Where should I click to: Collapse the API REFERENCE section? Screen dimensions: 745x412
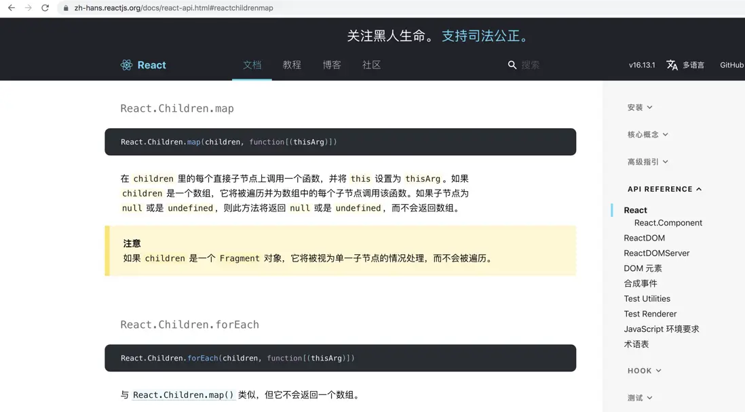[x=664, y=189]
